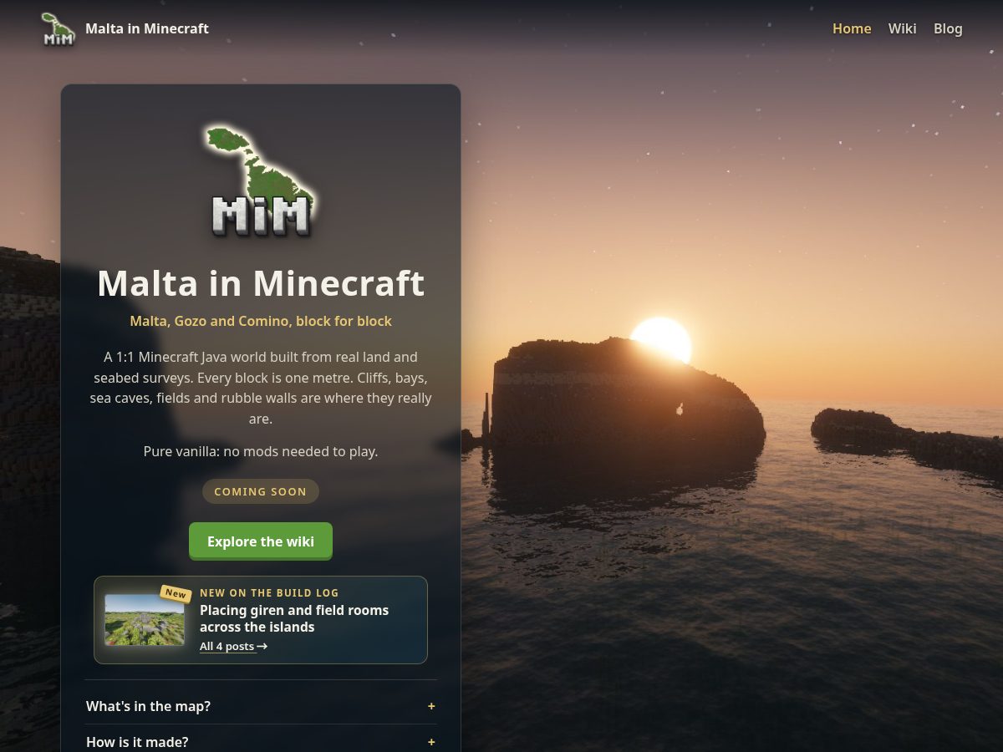Open the Blog nav item
Viewport: 1003px width, 752px height.
click(x=948, y=28)
